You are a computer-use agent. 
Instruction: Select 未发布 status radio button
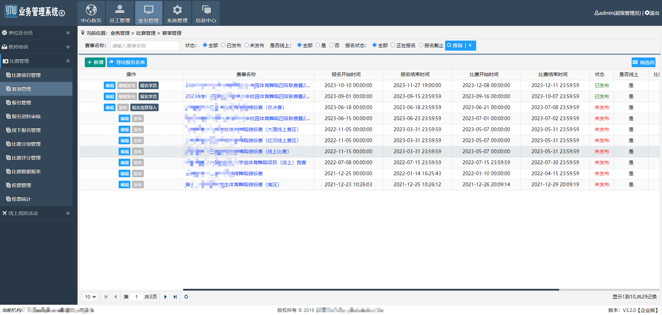(x=247, y=45)
